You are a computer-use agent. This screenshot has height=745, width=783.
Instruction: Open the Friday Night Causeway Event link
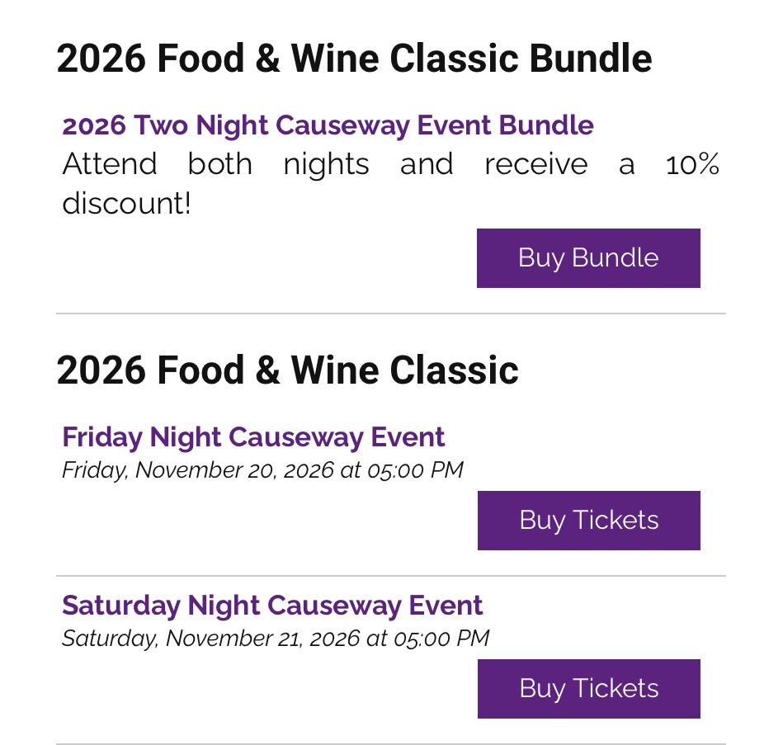click(253, 437)
